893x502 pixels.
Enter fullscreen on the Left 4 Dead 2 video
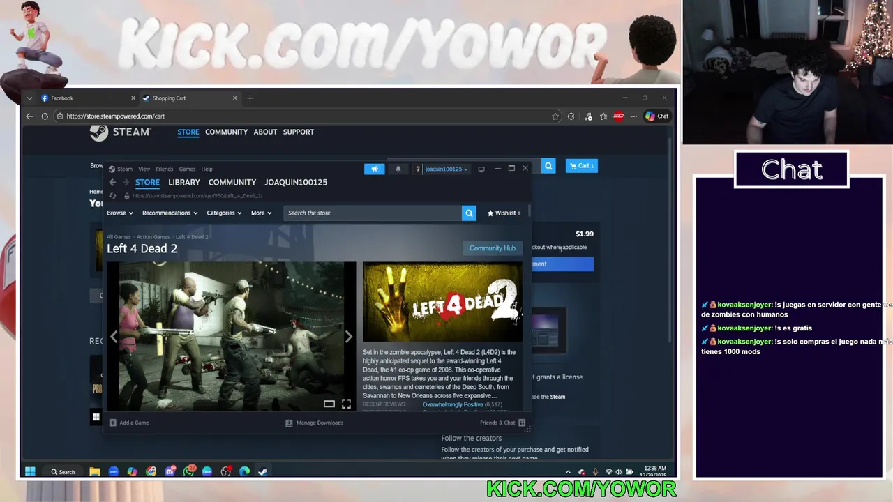(346, 404)
